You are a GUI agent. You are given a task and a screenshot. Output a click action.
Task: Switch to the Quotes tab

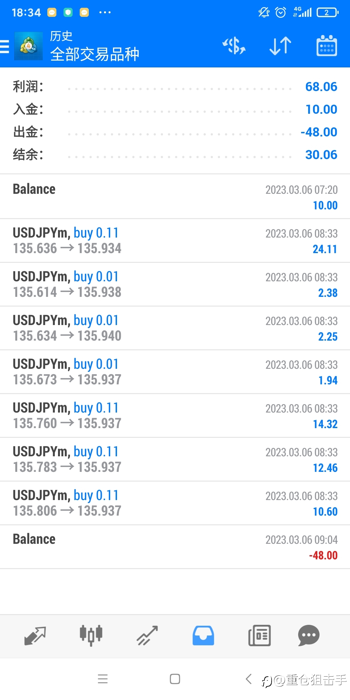[x=35, y=636]
